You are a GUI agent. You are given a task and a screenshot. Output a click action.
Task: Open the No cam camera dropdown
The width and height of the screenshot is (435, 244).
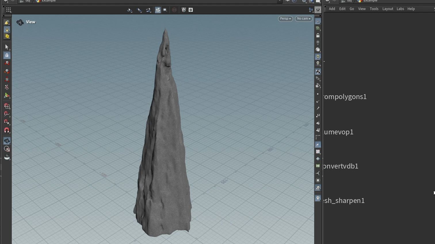coord(304,19)
